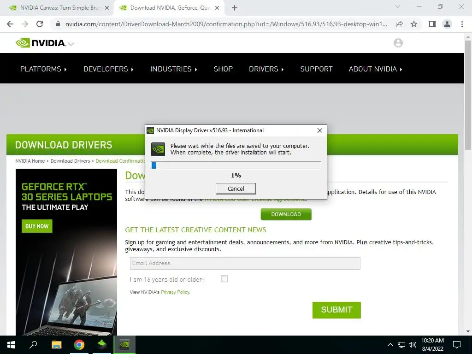Click the page vertical scrollbar

coord(468,95)
